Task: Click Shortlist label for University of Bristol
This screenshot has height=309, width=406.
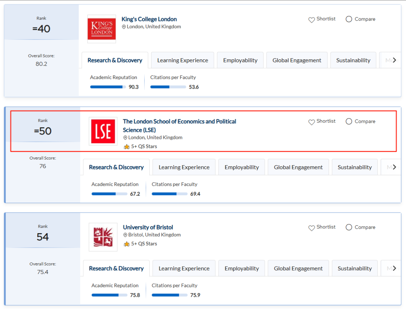Action: tap(326, 227)
